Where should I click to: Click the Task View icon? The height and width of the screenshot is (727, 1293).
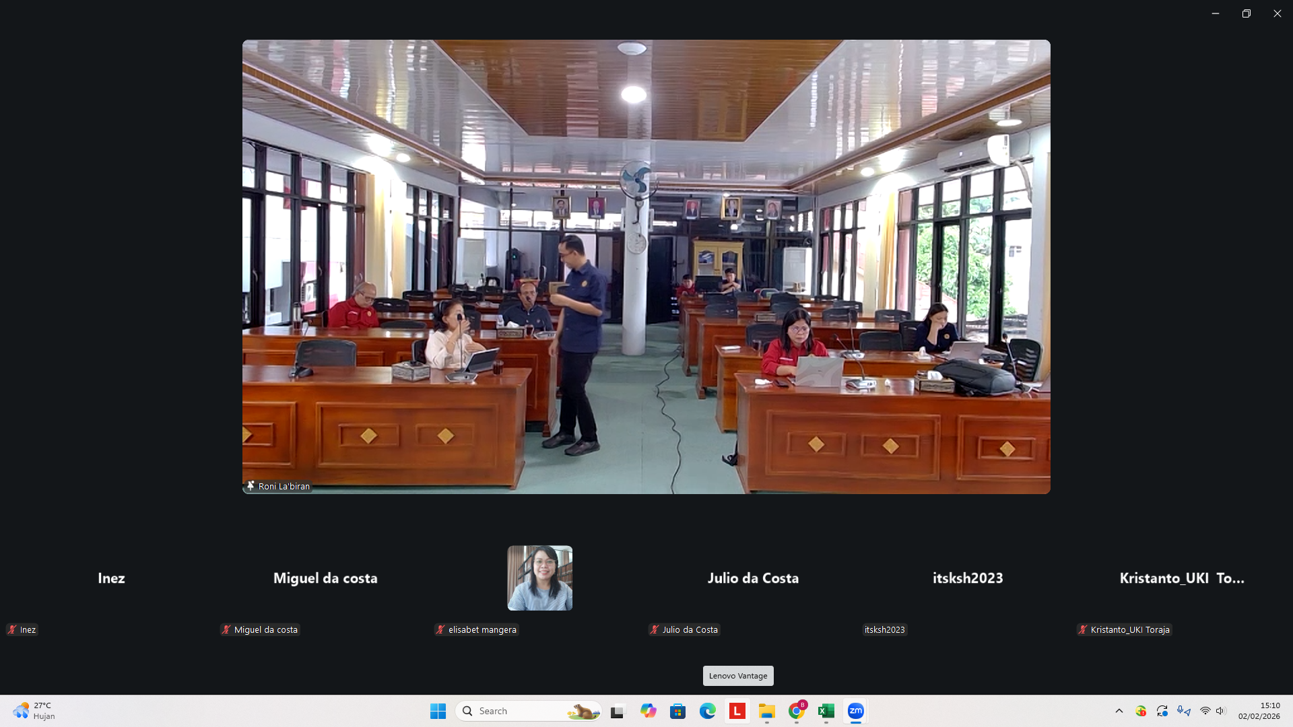click(x=618, y=711)
